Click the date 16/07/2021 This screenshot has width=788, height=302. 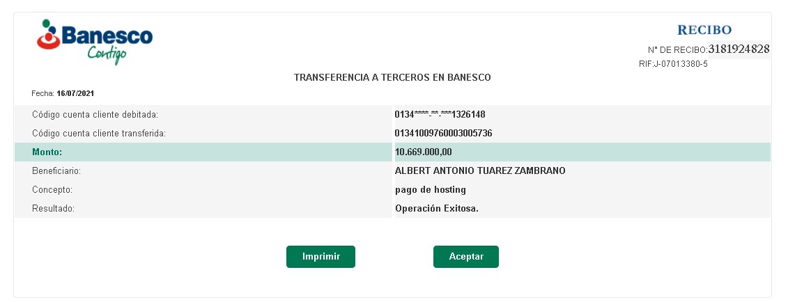pos(75,93)
